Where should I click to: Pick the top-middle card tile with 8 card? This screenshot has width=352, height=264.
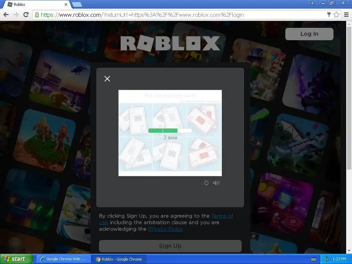[x=170, y=120]
